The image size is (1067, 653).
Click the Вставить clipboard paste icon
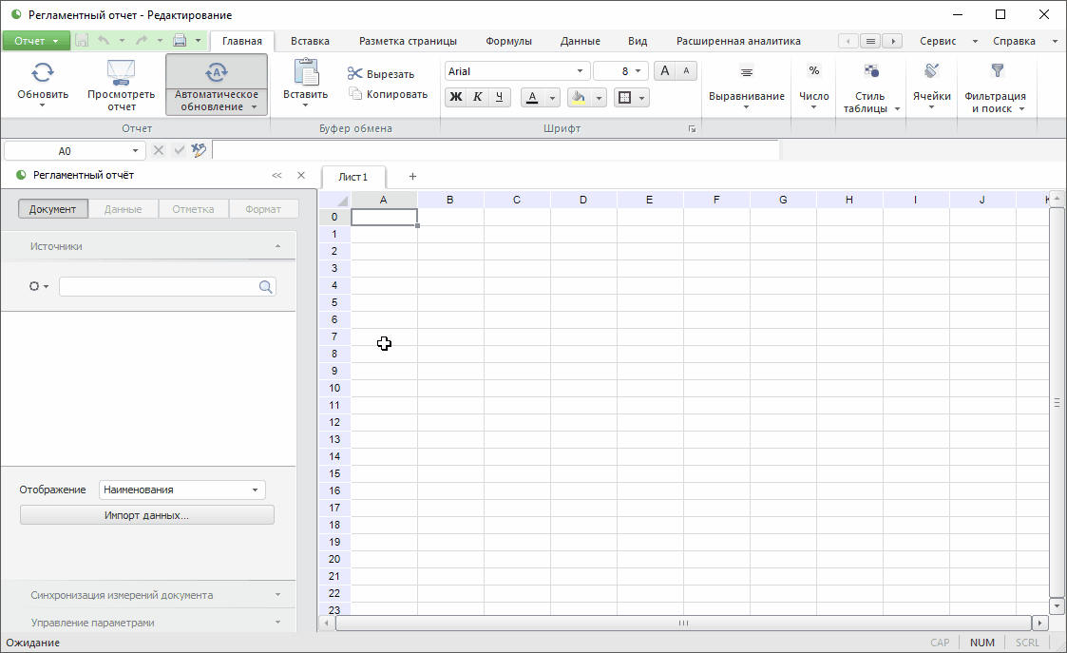click(x=305, y=73)
